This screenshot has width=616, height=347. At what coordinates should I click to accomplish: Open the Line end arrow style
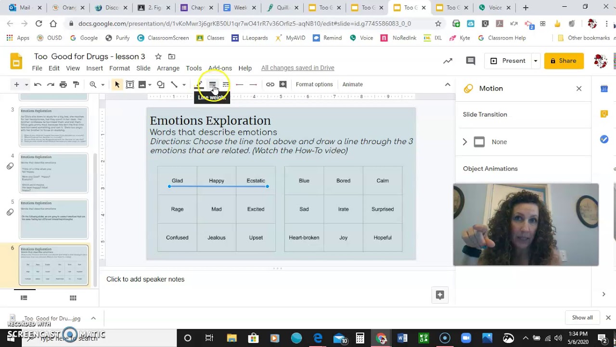pyautogui.click(x=253, y=84)
